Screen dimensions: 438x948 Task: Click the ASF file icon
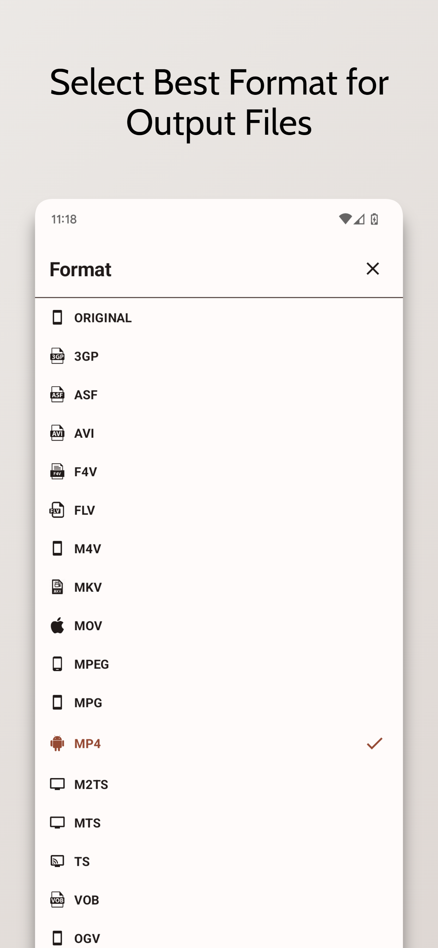click(57, 395)
